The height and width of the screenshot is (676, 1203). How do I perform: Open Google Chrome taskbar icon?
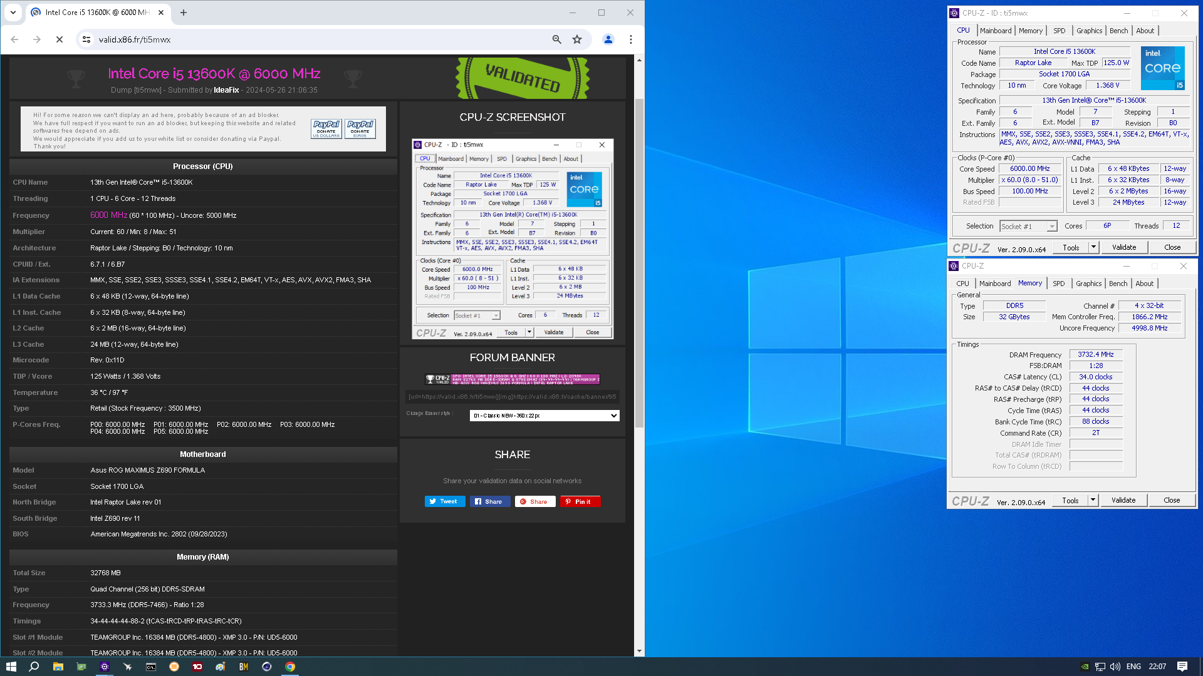(x=290, y=667)
